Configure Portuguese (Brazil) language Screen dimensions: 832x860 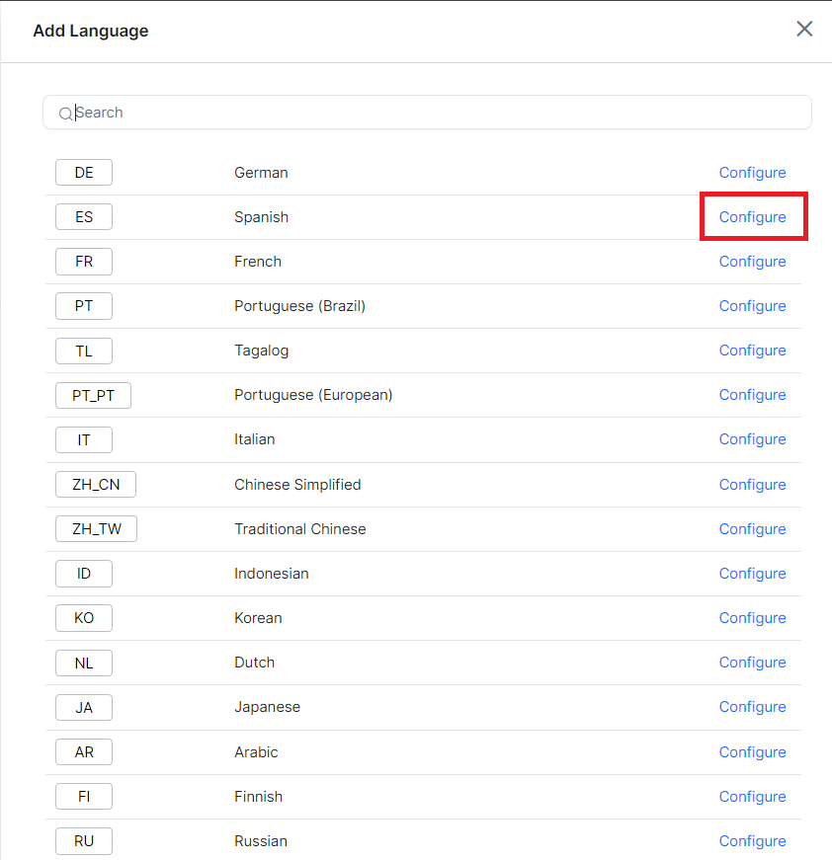tap(752, 306)
